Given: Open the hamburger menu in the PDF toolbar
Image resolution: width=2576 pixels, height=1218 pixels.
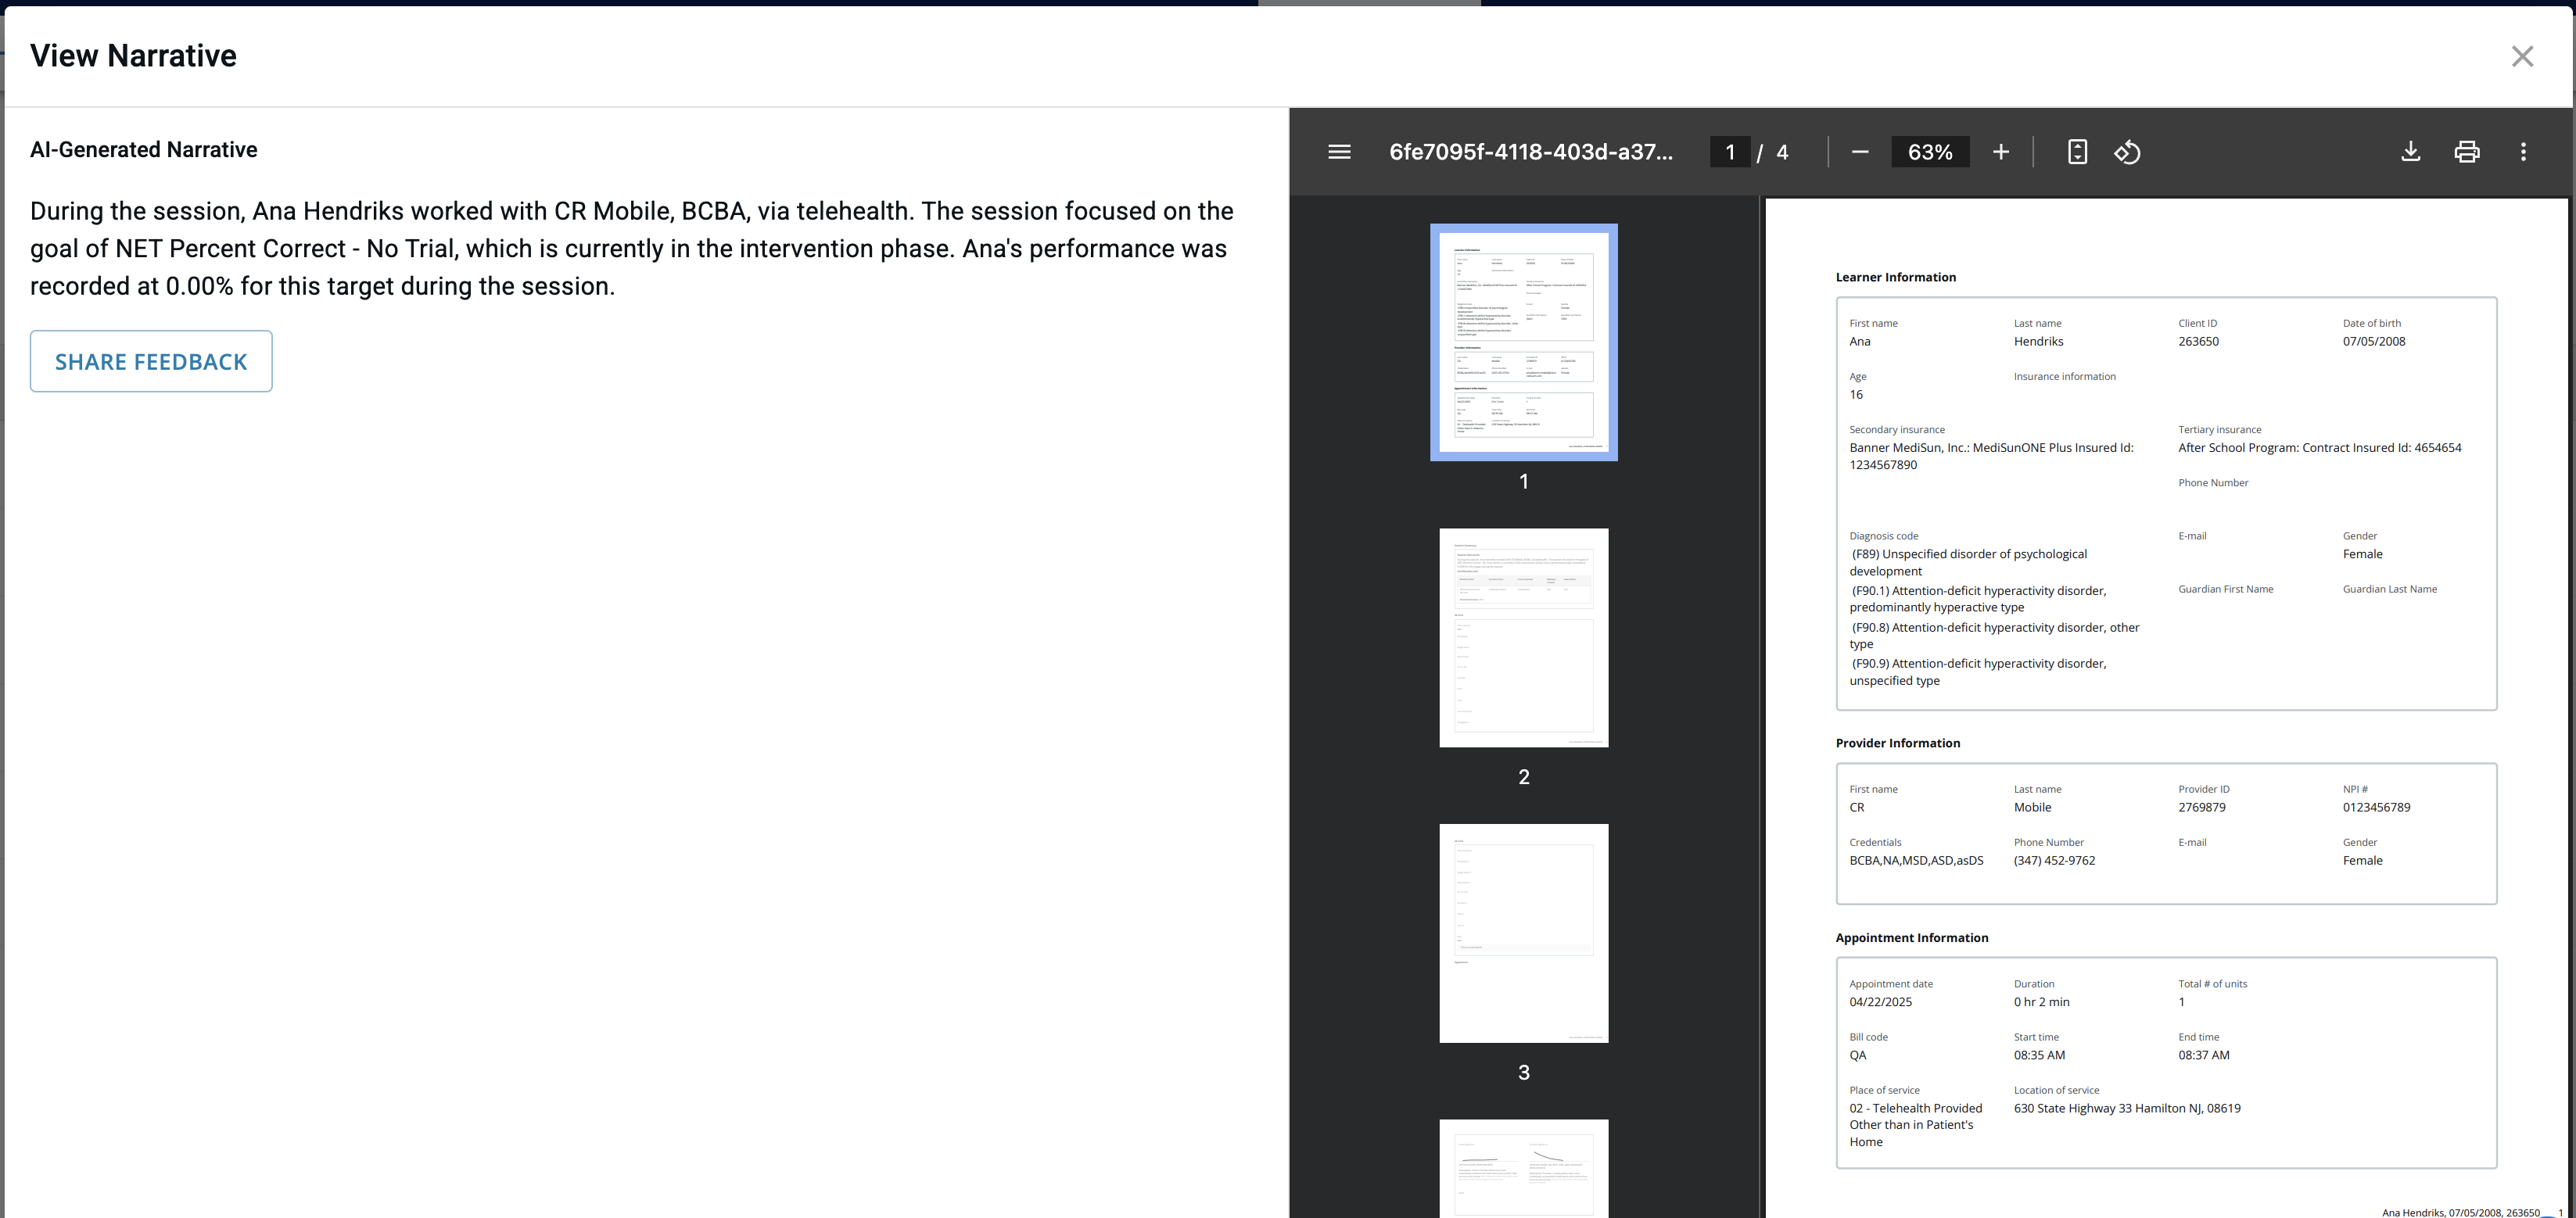Looking at the screenshot, I should click(1338, 152).
